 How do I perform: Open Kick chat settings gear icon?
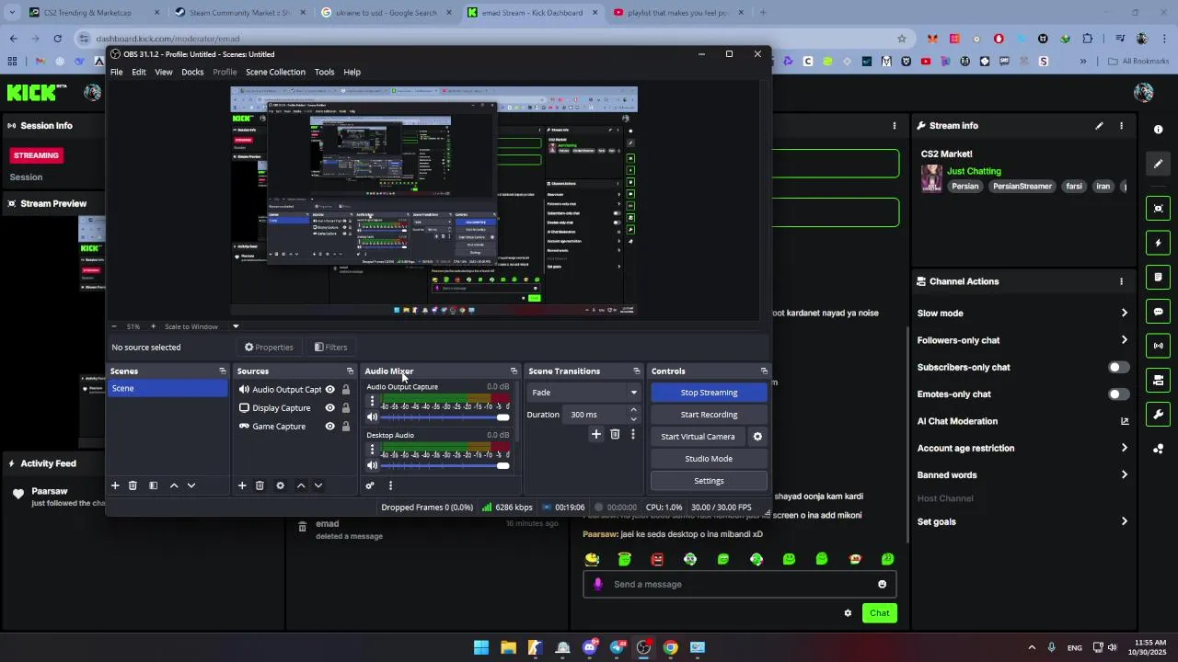(x=848, y=613)
